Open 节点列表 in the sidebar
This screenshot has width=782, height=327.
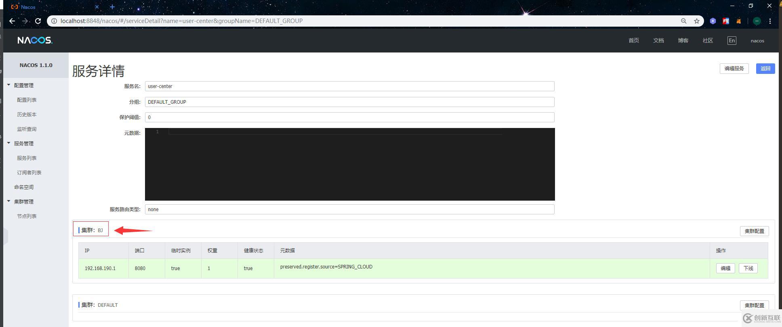(x=27, y=216)
